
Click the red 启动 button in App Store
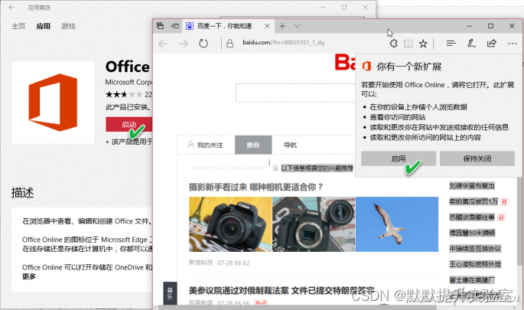click(x=129, y=125)
